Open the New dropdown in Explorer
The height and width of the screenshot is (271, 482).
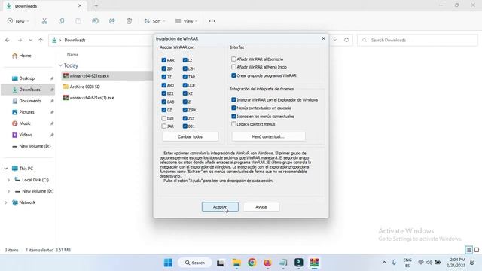click(x=18, y=21)
